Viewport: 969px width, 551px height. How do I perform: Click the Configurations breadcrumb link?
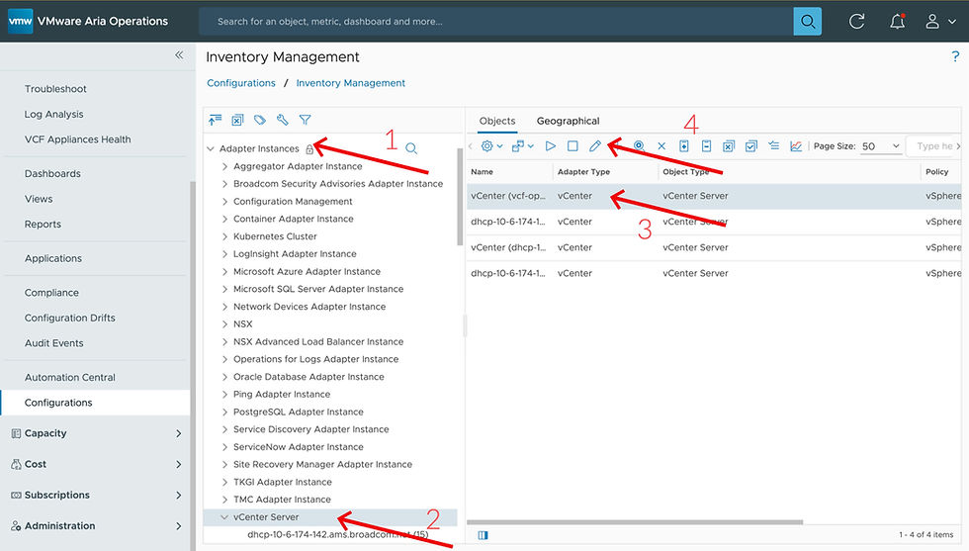pyautogui.click(x=241, y=83)
